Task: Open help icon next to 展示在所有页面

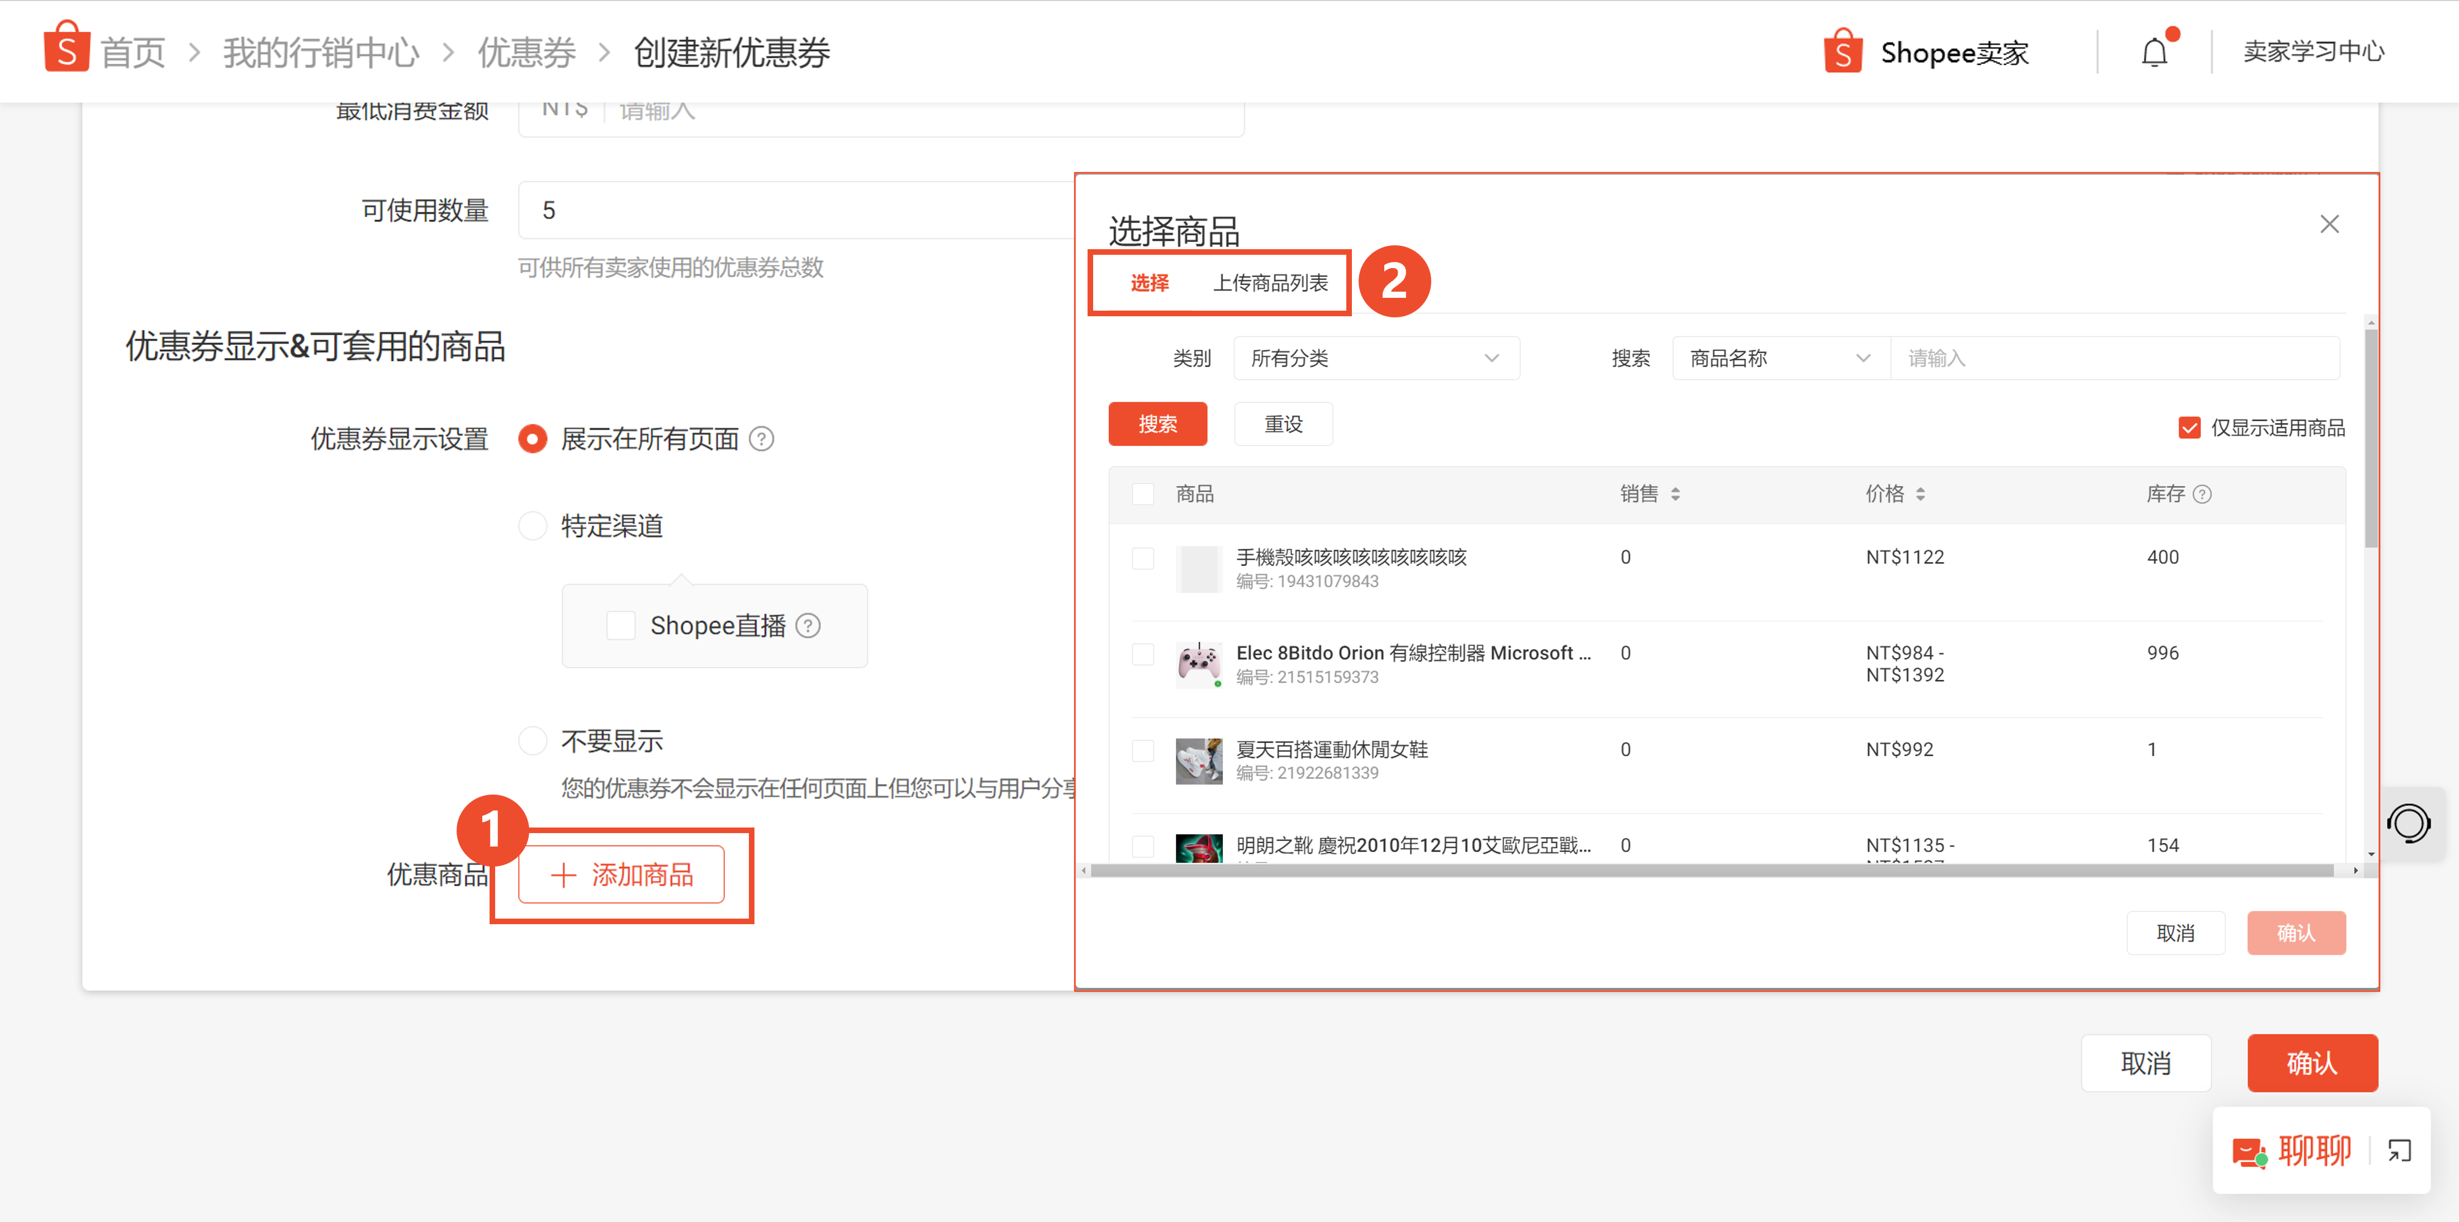Action: pos(762,439)
